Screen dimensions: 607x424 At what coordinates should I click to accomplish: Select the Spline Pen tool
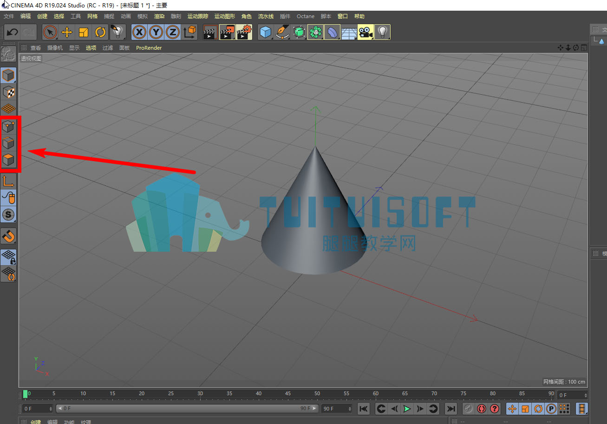pos(282,32)
